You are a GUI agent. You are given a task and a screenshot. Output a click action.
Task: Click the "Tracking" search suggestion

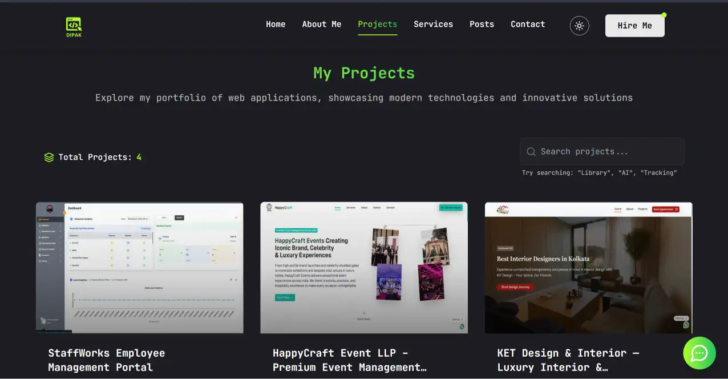(659, 172)
